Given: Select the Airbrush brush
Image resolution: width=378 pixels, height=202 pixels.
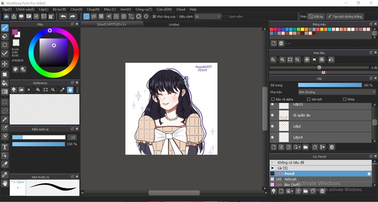Looking at the screenshot, I should click(321, 179).
